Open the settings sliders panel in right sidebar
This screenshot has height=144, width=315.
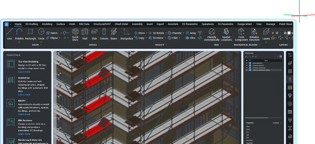coord(290,55)
